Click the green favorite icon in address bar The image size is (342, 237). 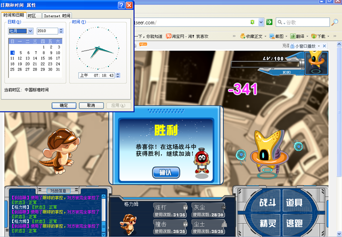tap(253, 22)
